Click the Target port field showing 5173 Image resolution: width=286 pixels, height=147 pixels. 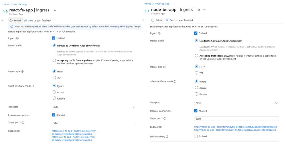click(94, 123)
